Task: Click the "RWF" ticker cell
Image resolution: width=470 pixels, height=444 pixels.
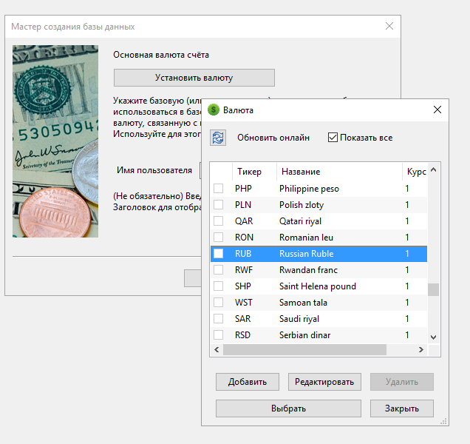Action: [x=244, y=269]
